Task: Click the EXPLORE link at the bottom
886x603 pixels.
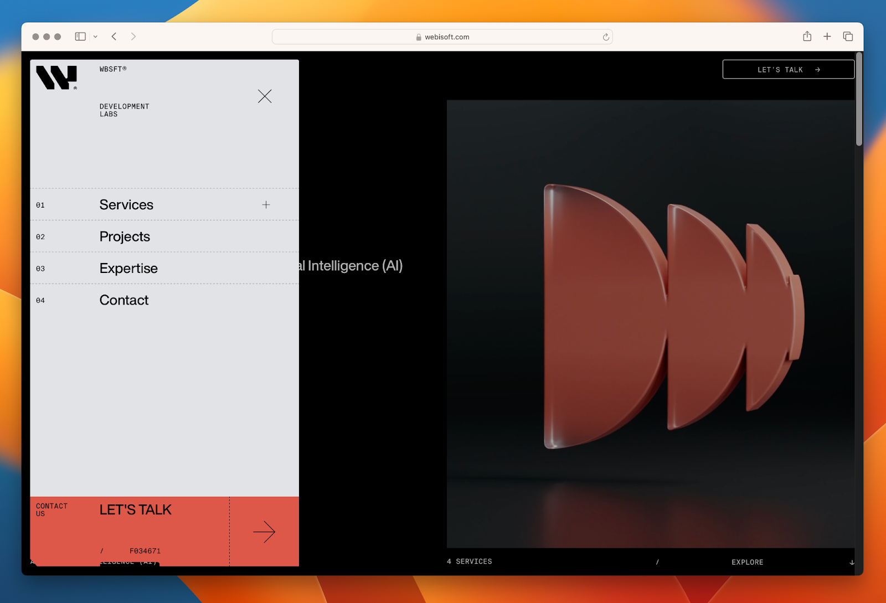Action: coord(747,562)
